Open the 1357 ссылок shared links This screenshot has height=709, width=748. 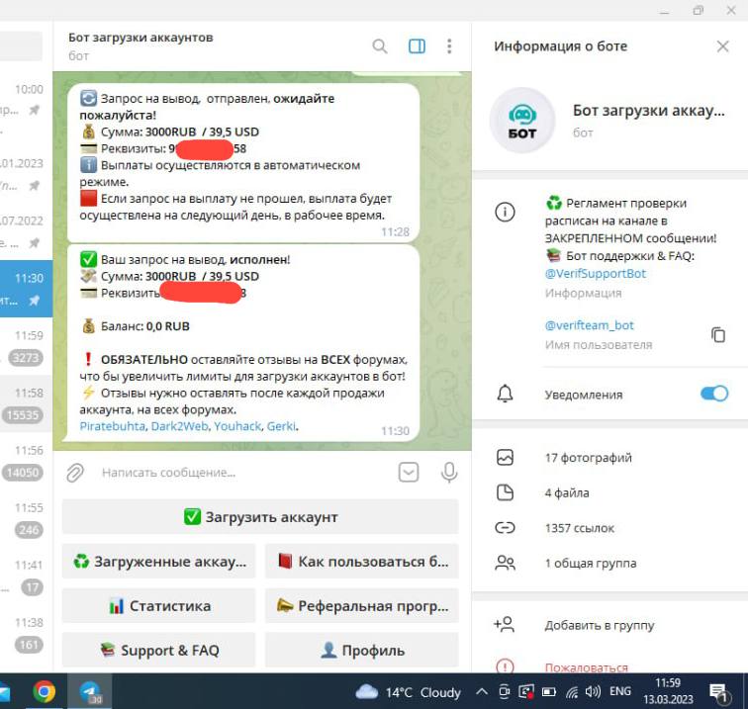[579, 528]
